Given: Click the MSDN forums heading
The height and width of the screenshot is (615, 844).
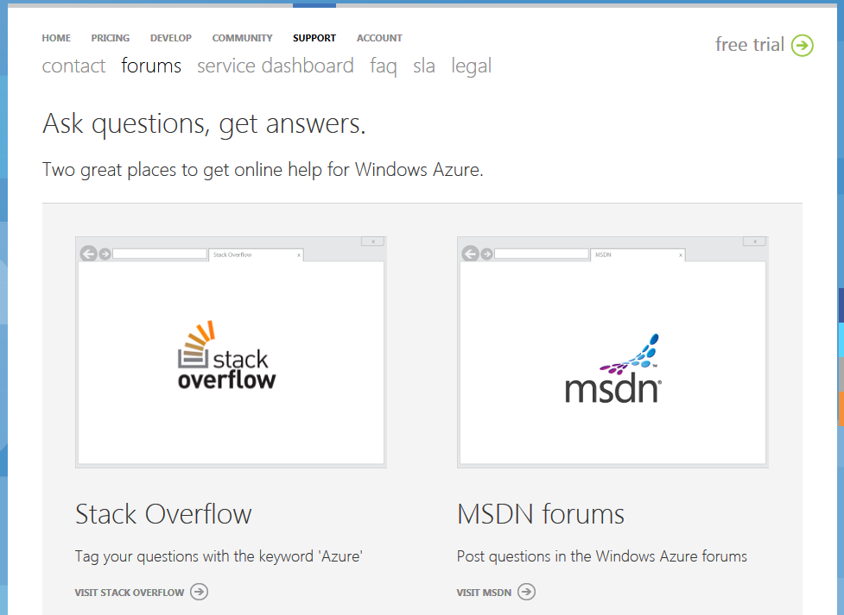Looking at the screenshot, I should click(x=541, y=514).
